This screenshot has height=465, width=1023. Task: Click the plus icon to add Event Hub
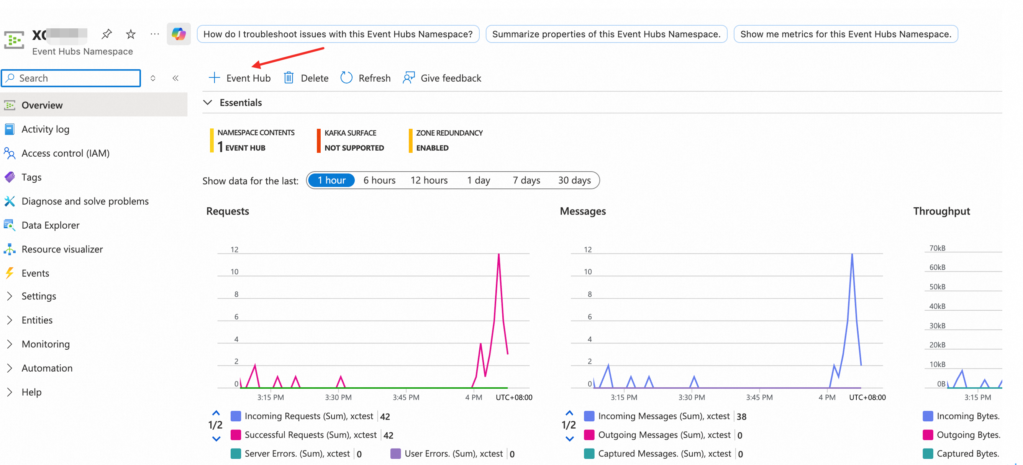pyautogui.click(x=215, y=78)
